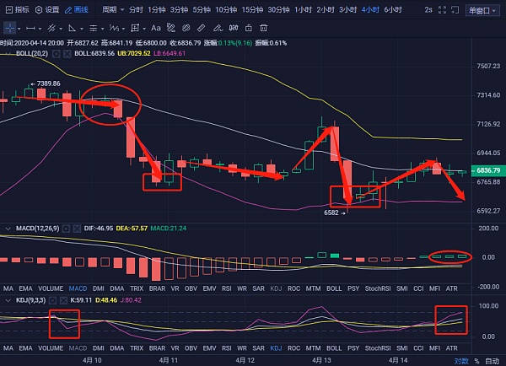Switch MACD panel to TRIX indicator
506x366 pixels.
(x=137, y=288)
